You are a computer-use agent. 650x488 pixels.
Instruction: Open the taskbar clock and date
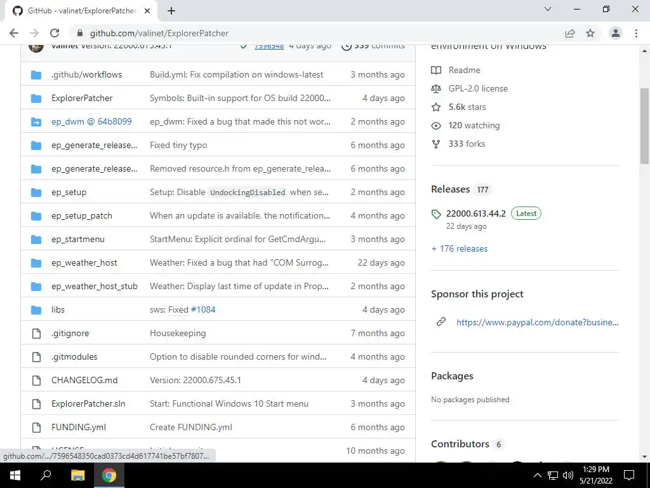(595, 475)
